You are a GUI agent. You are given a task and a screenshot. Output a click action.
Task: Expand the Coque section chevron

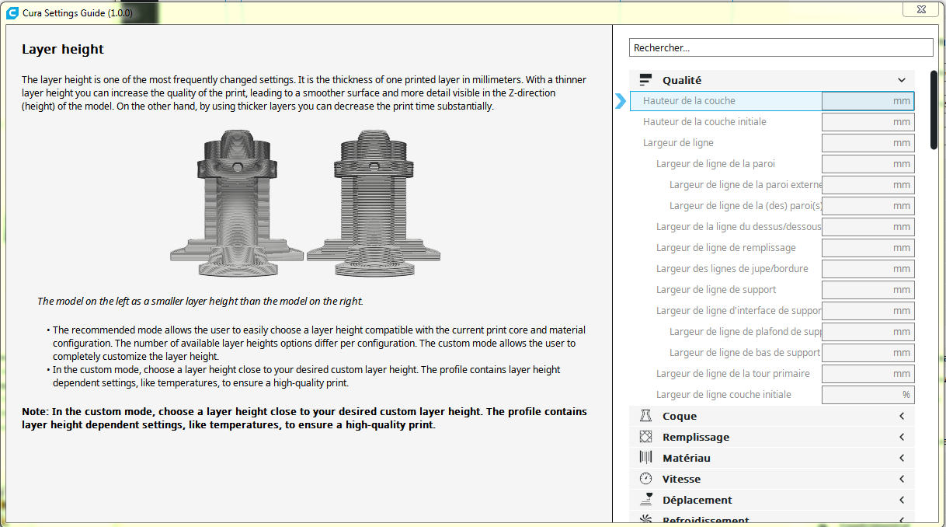pyautogui.click(x=902, y=416)
